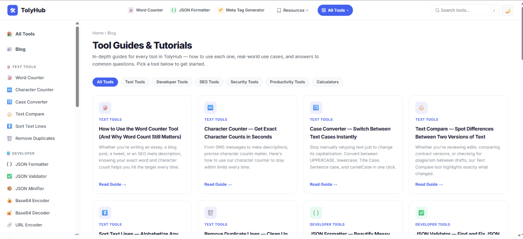
Task: Click the JSON Validator guide card icon
Action: tap(421, 213)
